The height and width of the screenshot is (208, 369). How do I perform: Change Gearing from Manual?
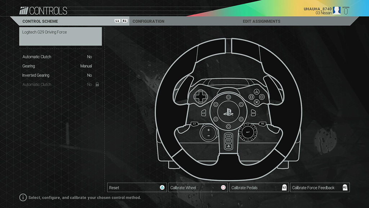(x=58, y=66)
